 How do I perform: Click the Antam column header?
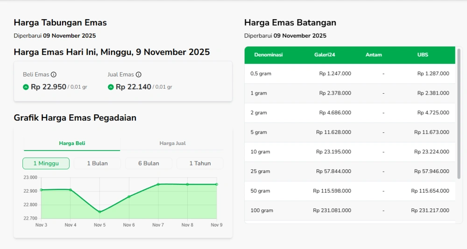[x=374, y=55]
